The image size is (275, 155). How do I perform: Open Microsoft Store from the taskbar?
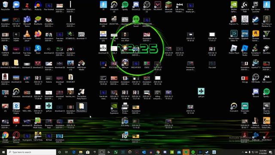[x=88, y=152]
